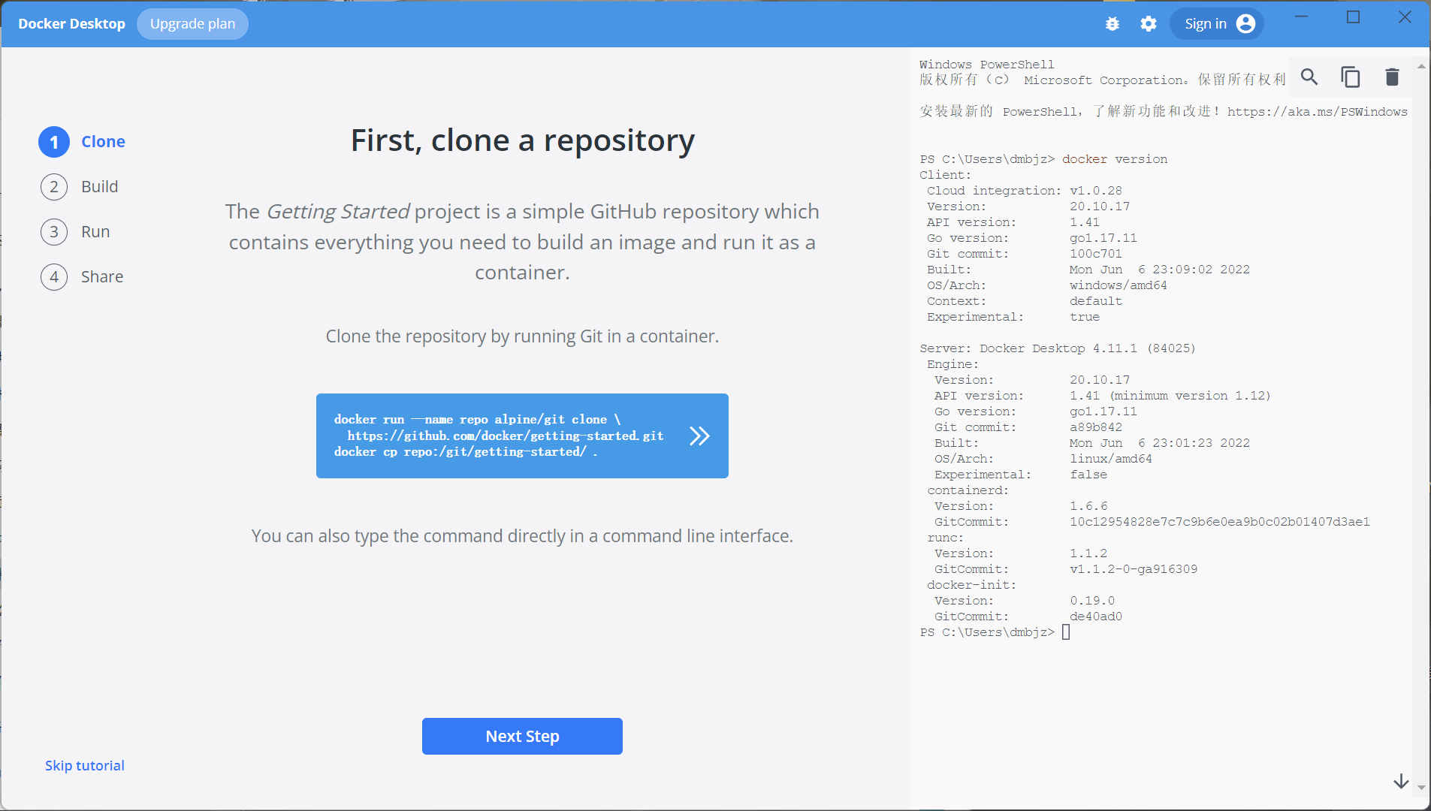The width and height of the screenshot is (1431, 811).
Task: Click the Docker Desktop title text
Action: [x=72, y=24]
